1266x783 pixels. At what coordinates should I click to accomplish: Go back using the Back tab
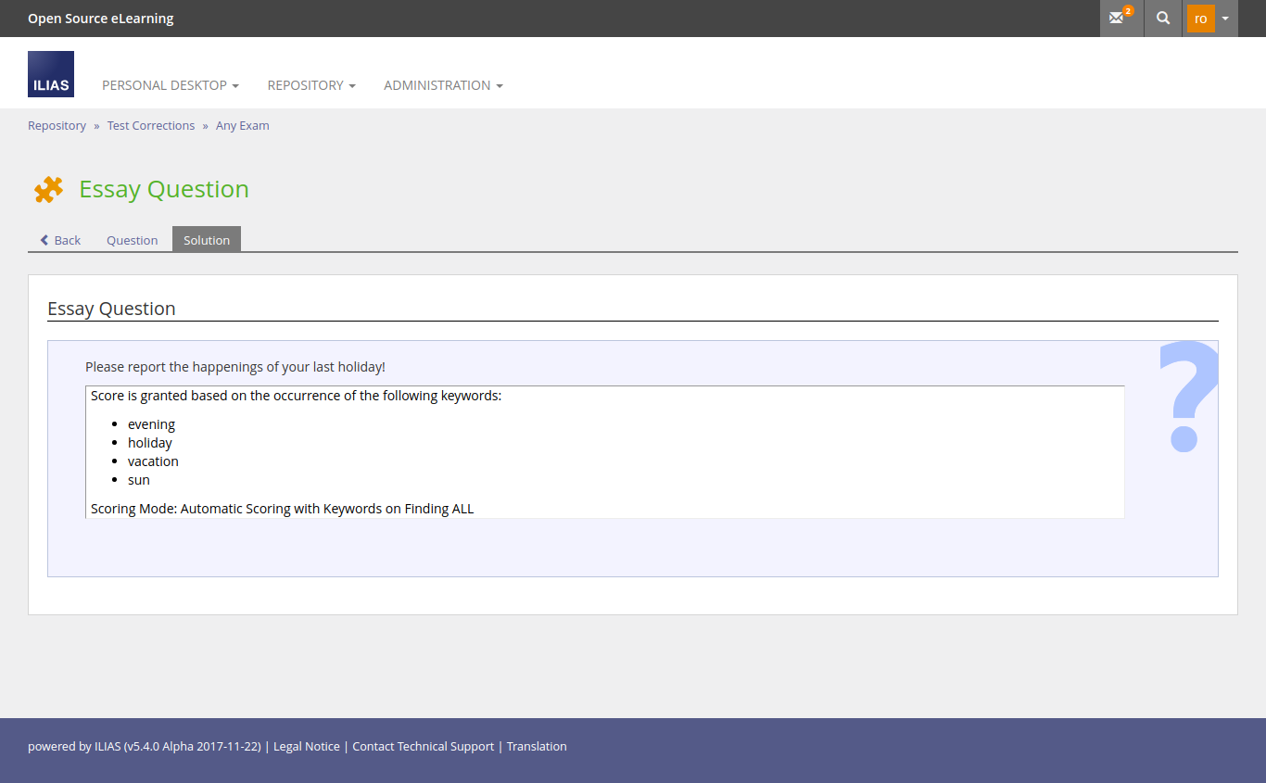(60, 240)
